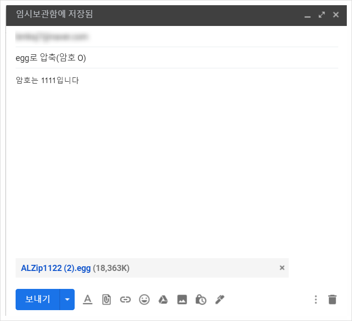The width and height of the screenshot is (352, 321).
Task: Click the 임시보관함에 저장됨 title bar text
Action: [x=54, y=14]
